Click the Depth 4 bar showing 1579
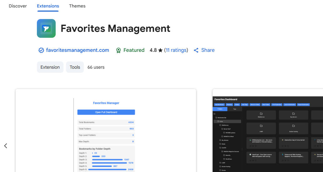 click(x=109, y=163)
